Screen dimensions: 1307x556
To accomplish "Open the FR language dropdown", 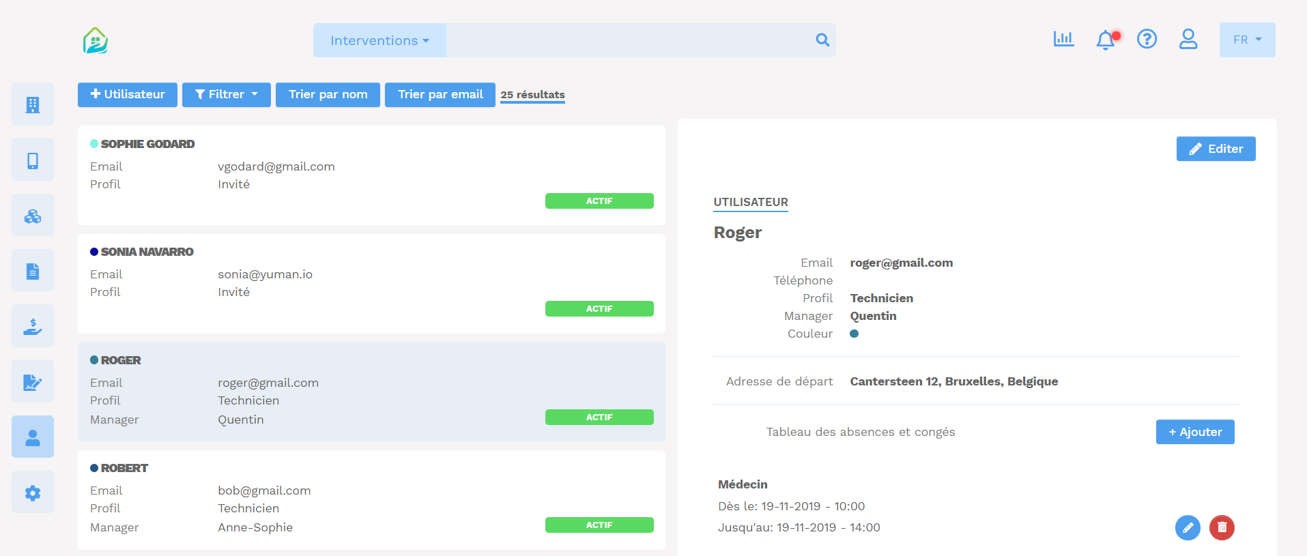I will click(x=1247, y=40).
